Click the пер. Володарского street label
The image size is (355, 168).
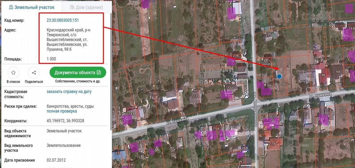pos(255,110)
